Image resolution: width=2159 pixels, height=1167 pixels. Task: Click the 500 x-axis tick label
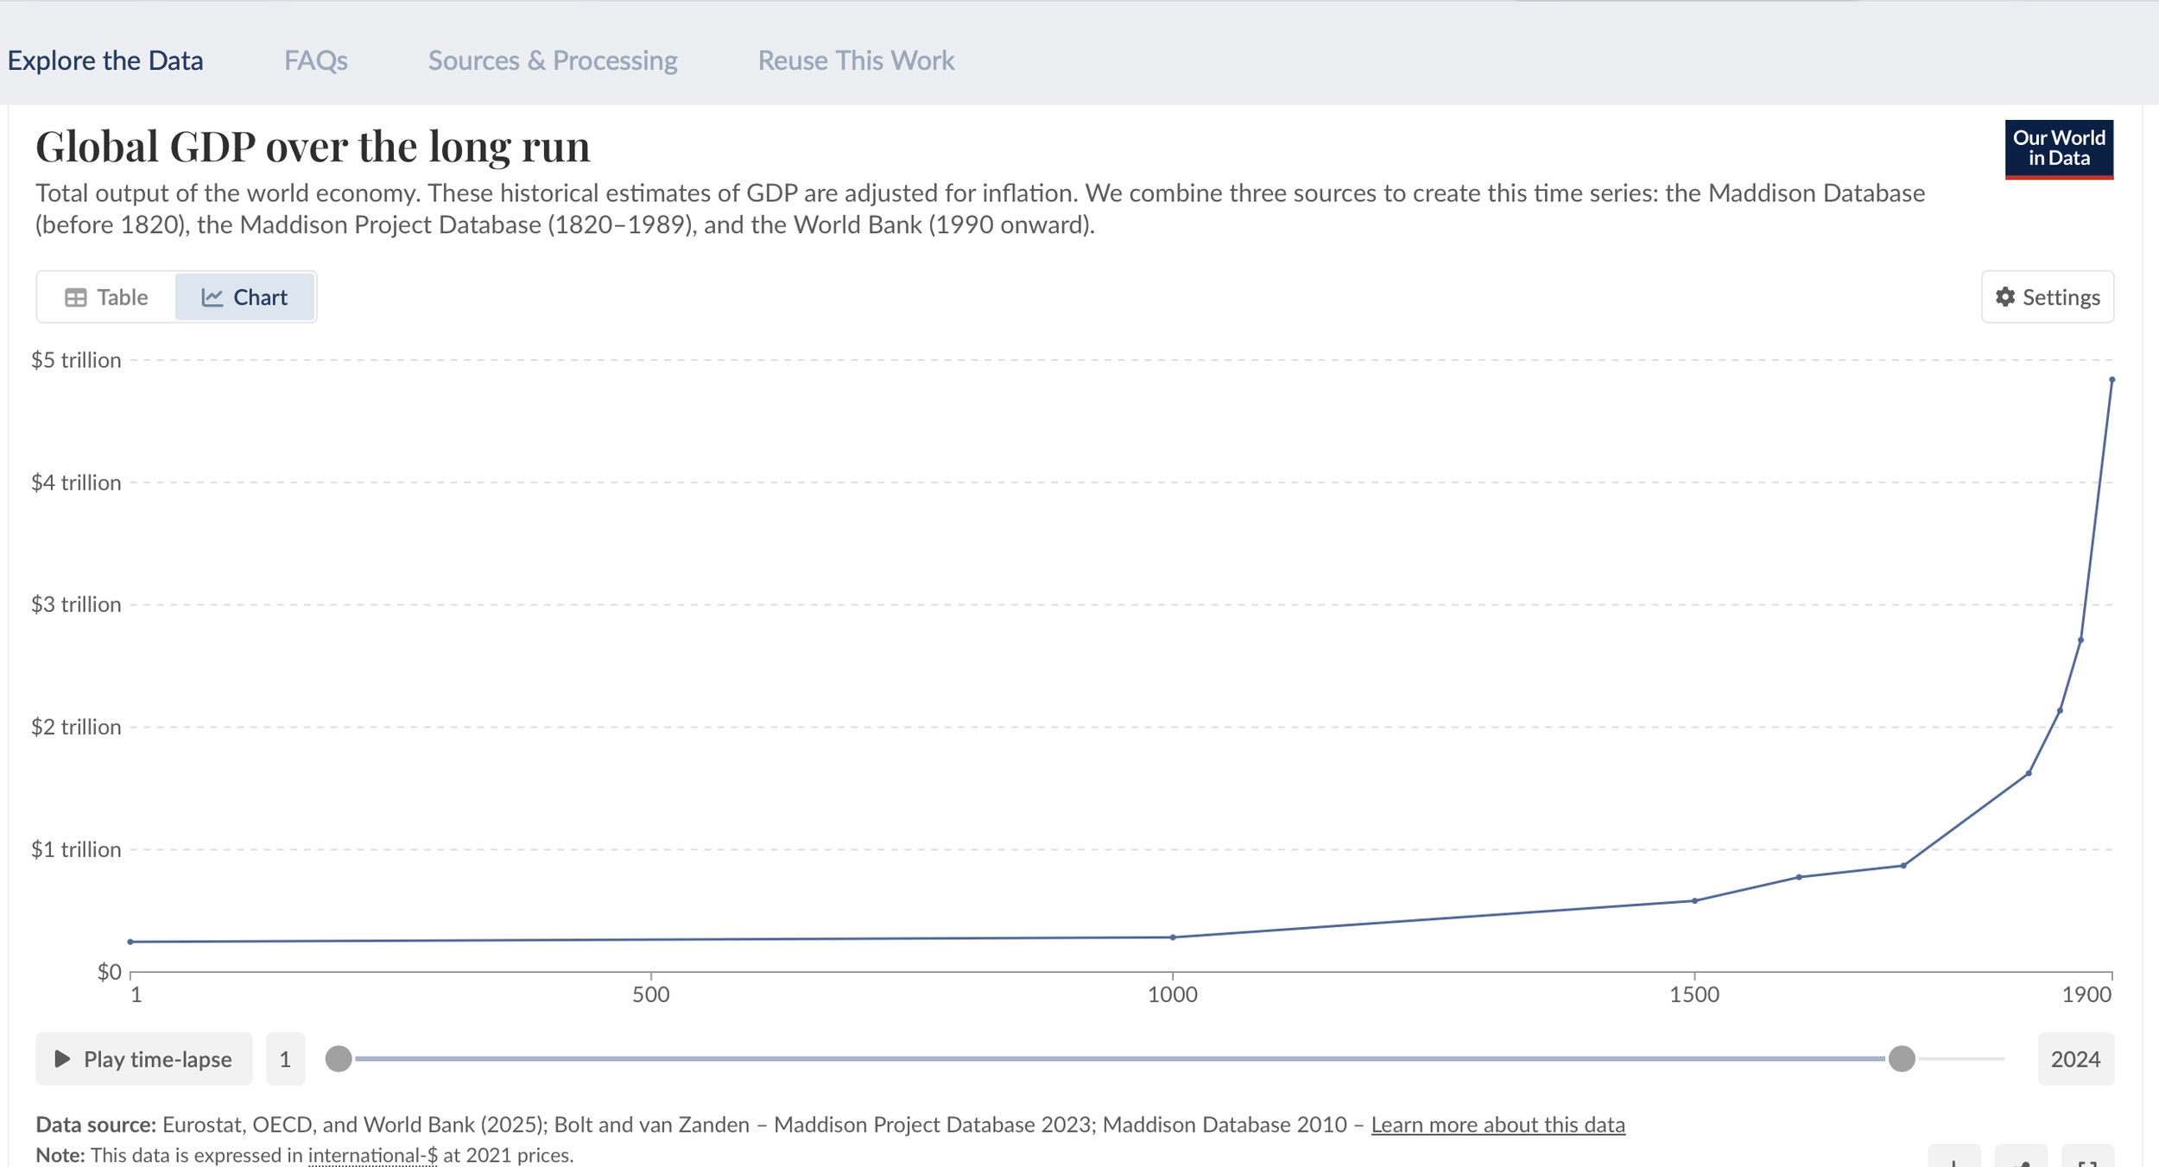pos(650,994)
